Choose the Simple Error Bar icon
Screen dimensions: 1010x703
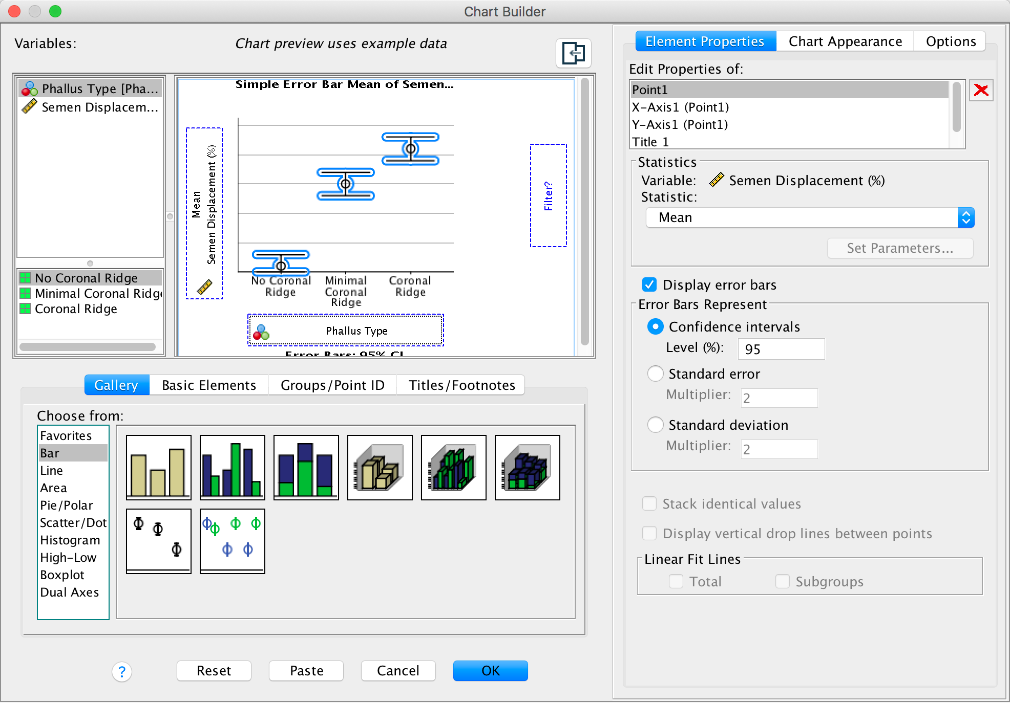click(x=158, y=541)
